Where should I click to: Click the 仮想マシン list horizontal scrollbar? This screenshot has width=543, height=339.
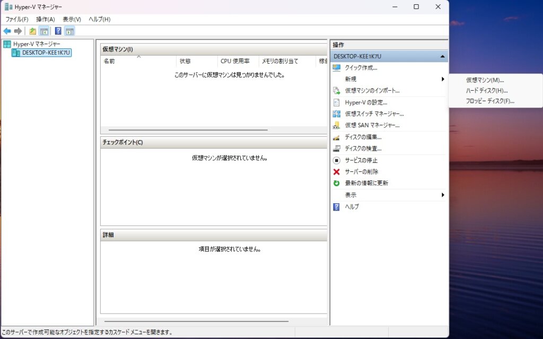pyautogui.click(x=188, y=130)
